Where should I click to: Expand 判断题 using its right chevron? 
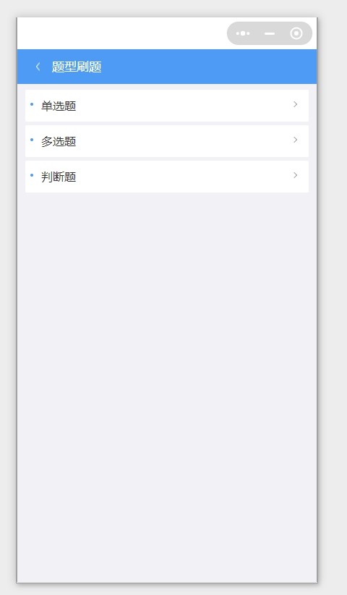point(296,175)
